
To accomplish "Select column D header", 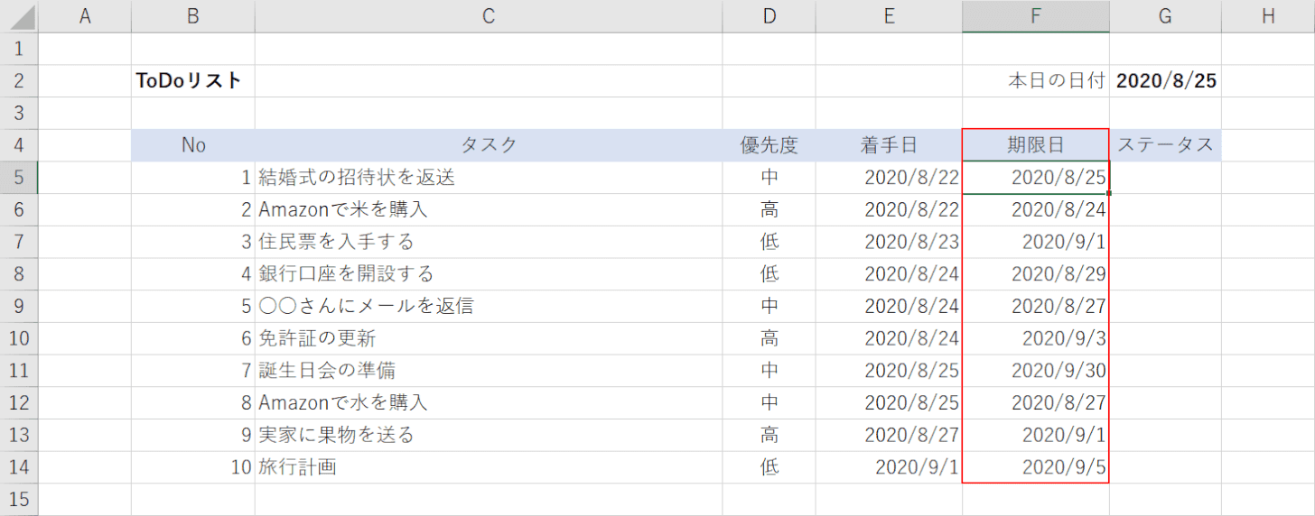I will (x=769, y=16).
